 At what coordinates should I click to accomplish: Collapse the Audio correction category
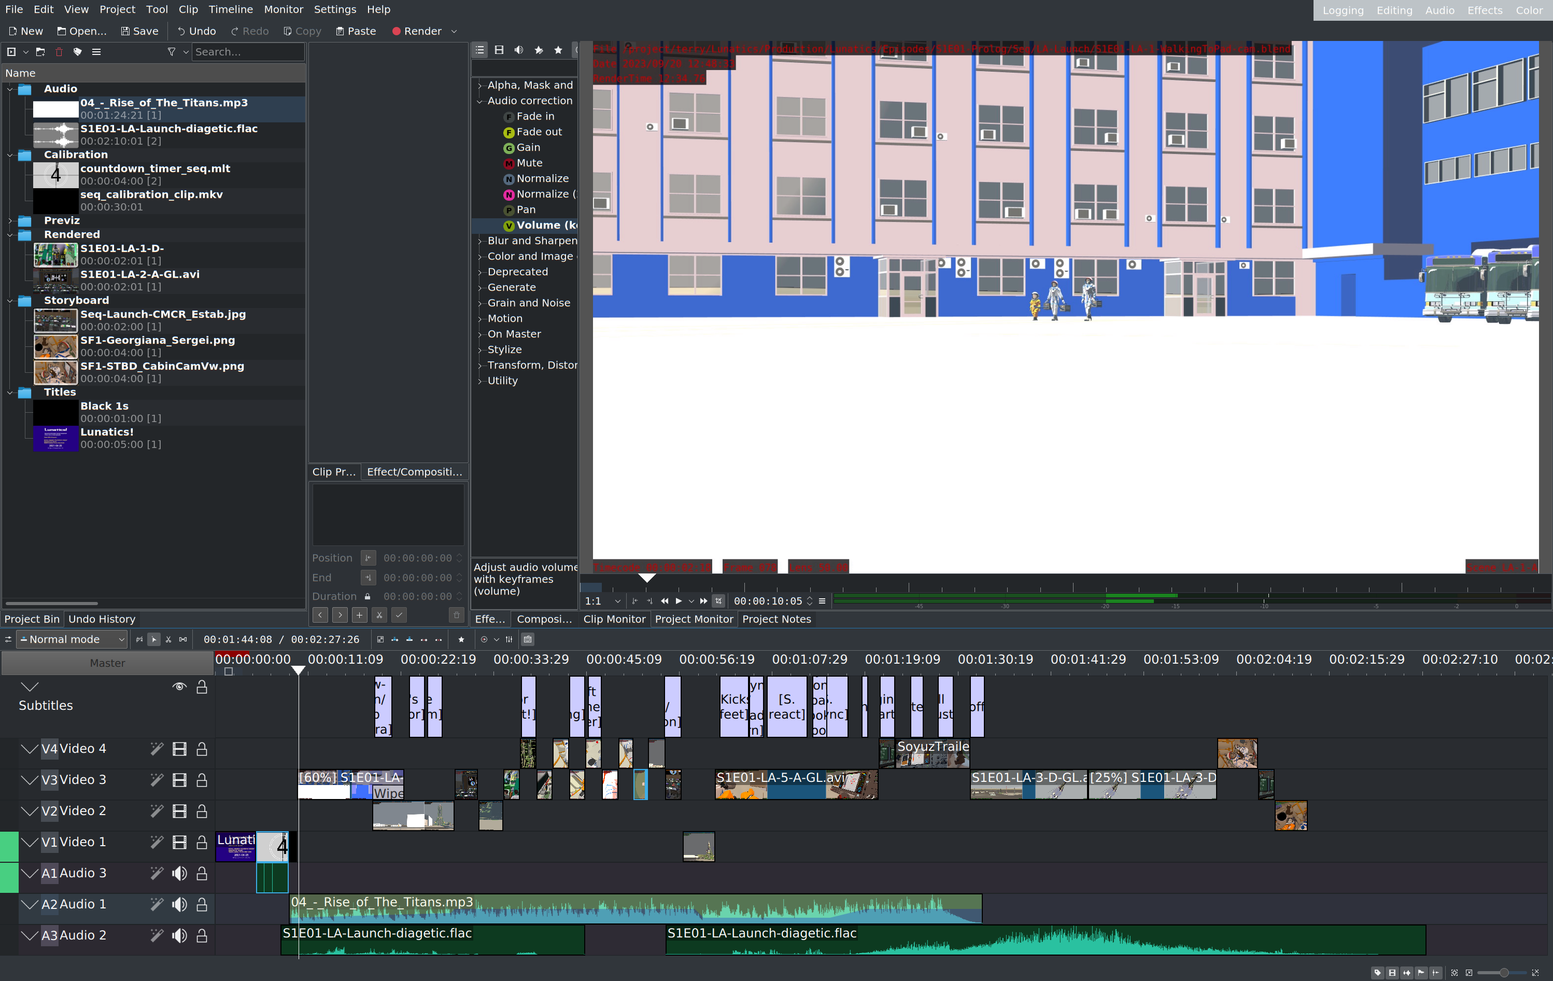[480, 101]
